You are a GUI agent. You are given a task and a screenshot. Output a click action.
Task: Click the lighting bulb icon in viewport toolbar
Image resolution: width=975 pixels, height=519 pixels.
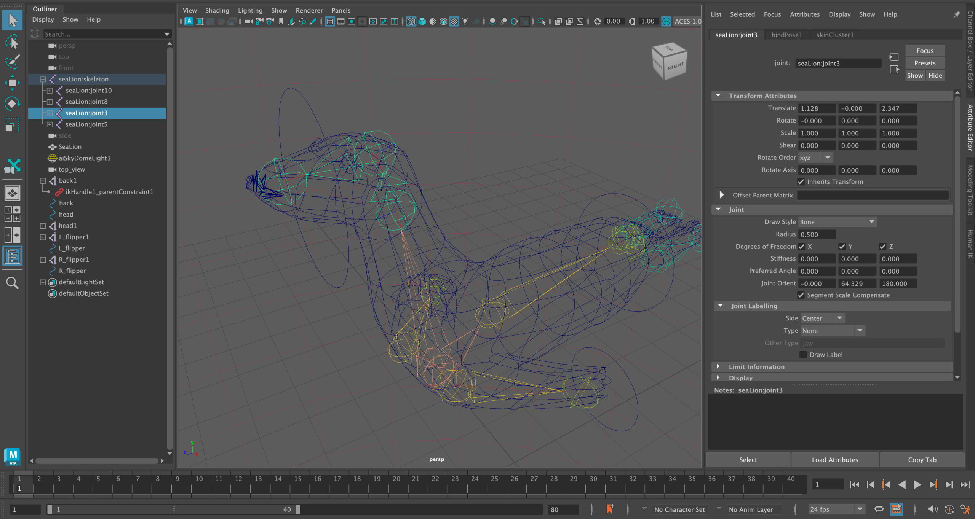tap(465, 22)
